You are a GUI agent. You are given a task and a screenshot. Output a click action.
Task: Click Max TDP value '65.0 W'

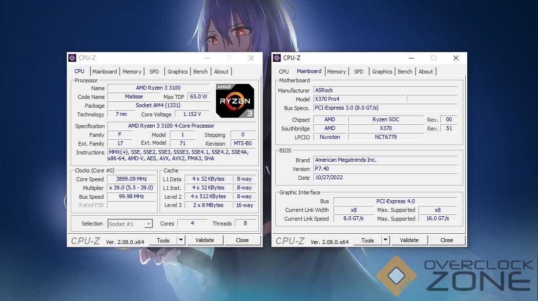[x=199, y=97]
